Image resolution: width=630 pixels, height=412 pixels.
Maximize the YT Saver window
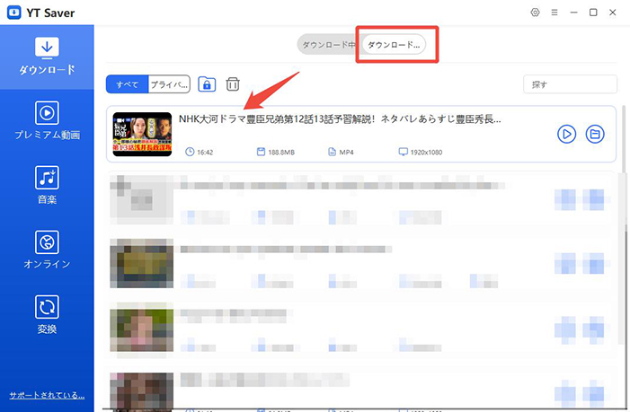(593, 13)
